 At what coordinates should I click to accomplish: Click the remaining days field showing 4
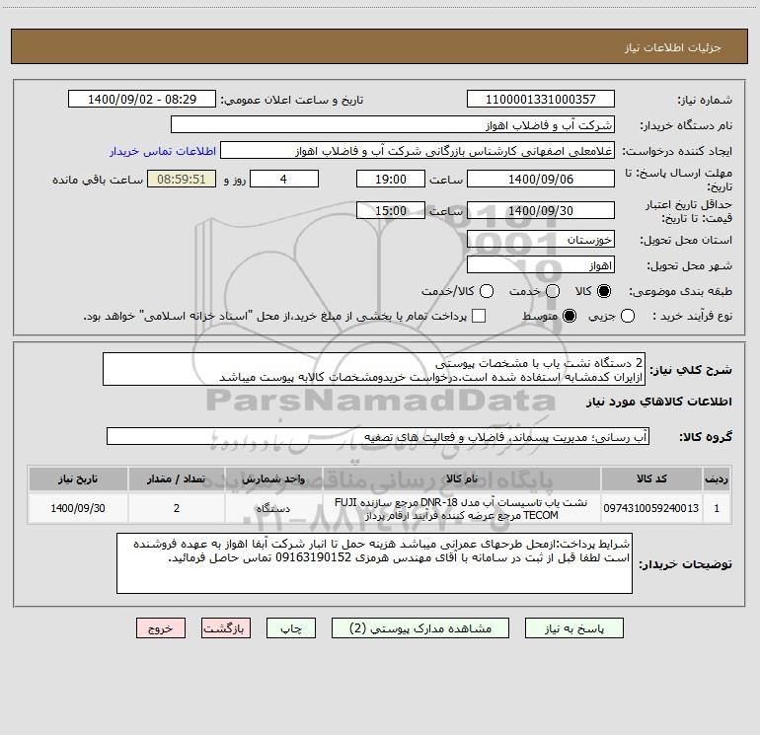284,179
